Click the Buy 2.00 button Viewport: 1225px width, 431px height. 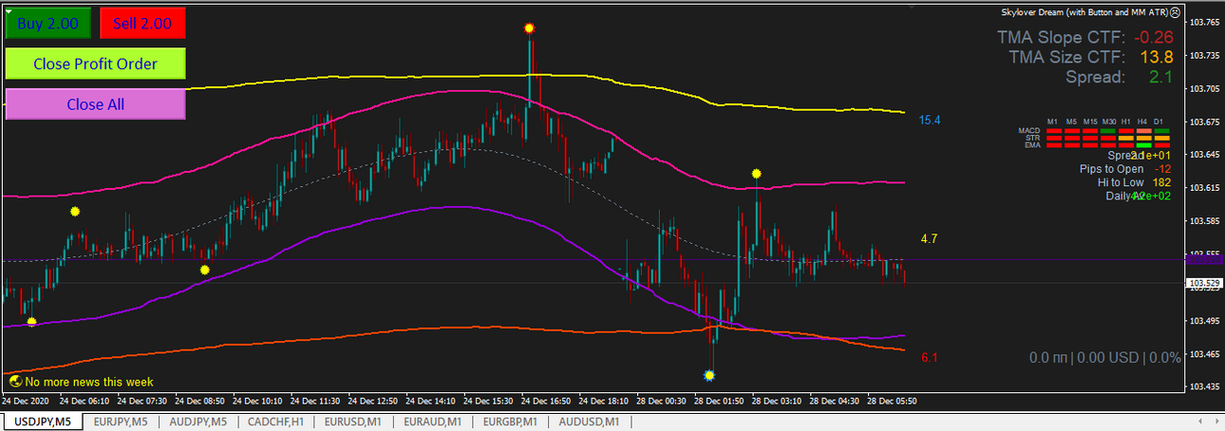click(47, 23)
